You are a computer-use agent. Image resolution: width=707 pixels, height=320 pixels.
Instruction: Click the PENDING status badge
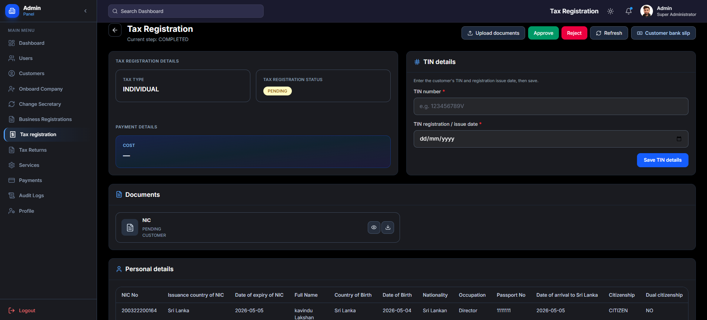[277, 91]
